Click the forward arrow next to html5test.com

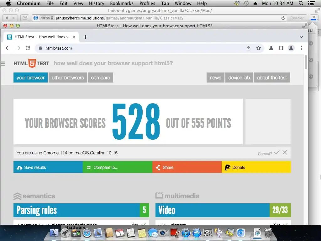coord(18,48)
